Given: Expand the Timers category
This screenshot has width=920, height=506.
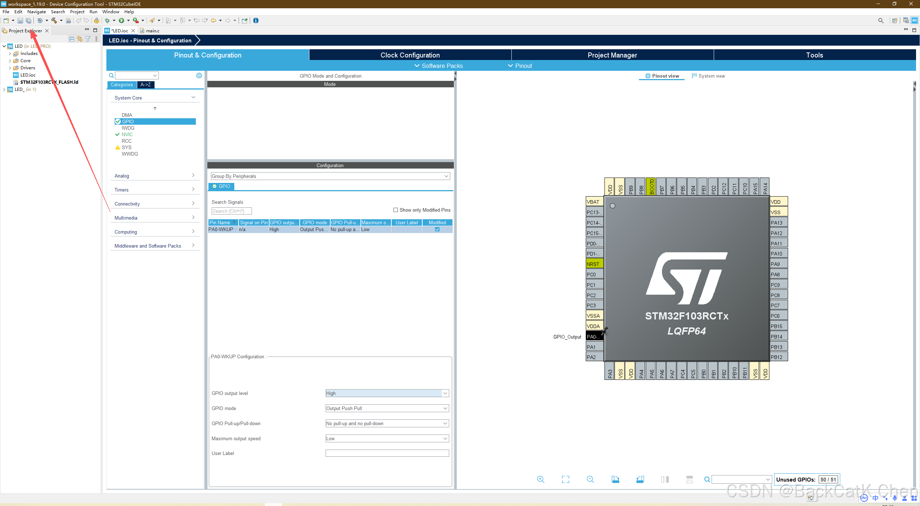Looking at the screenshot, I should (x=155, y=190).
